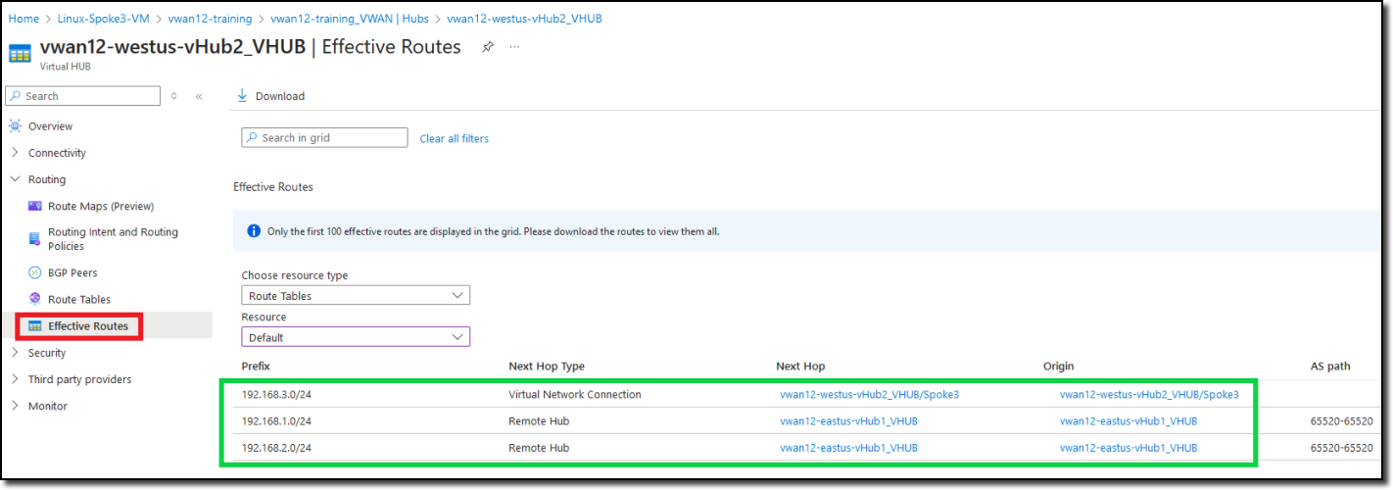Expand the Monitor section
Viewport: 1393px width, 490px height.
pyautogui.click(x=15, y=406)
